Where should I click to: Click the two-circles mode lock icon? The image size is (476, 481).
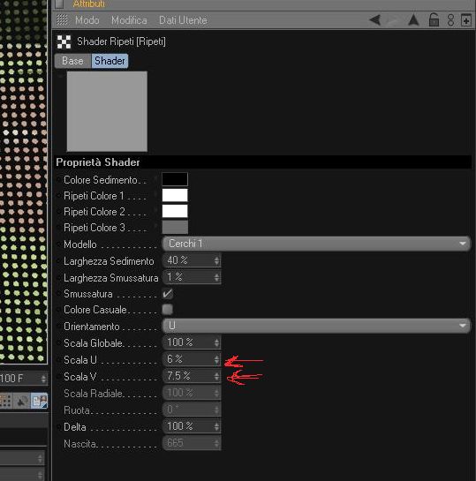coord(450,20)
